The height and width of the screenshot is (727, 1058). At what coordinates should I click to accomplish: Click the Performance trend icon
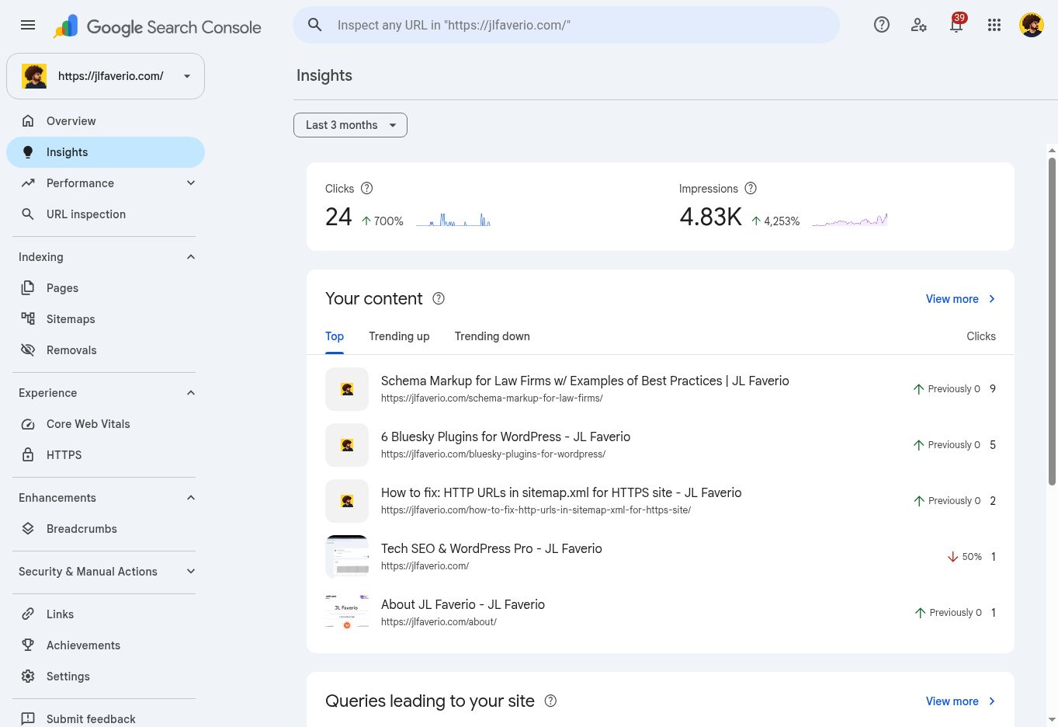point(28,183)
